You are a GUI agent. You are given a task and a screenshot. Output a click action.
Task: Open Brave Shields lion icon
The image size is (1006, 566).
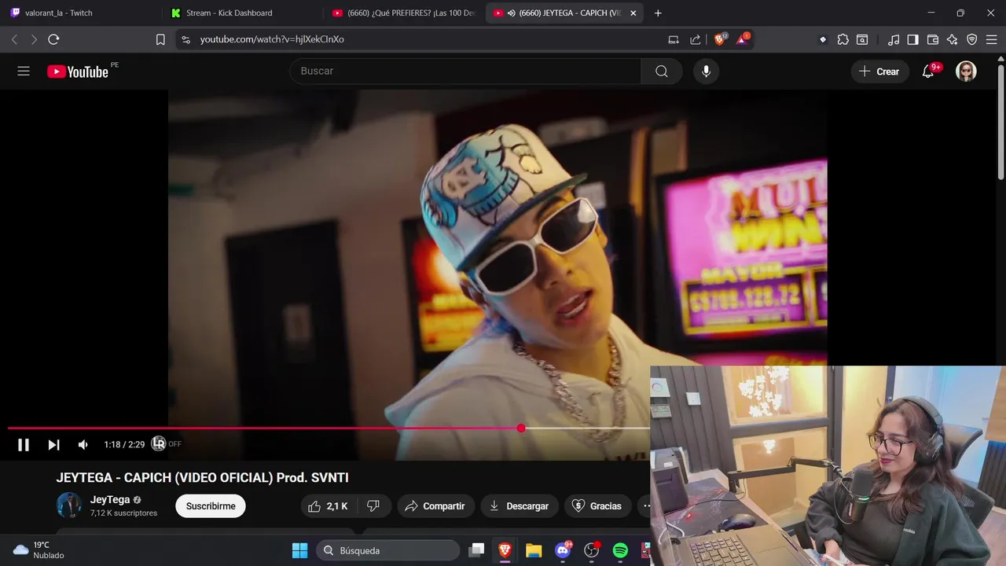720,39
